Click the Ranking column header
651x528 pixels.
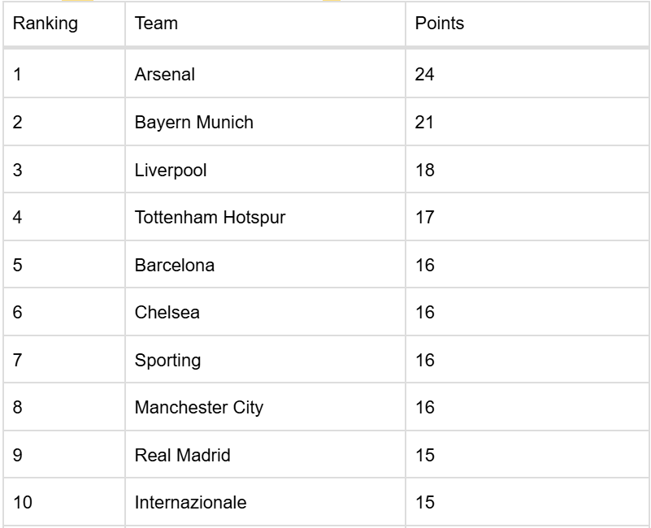[46, 24]
